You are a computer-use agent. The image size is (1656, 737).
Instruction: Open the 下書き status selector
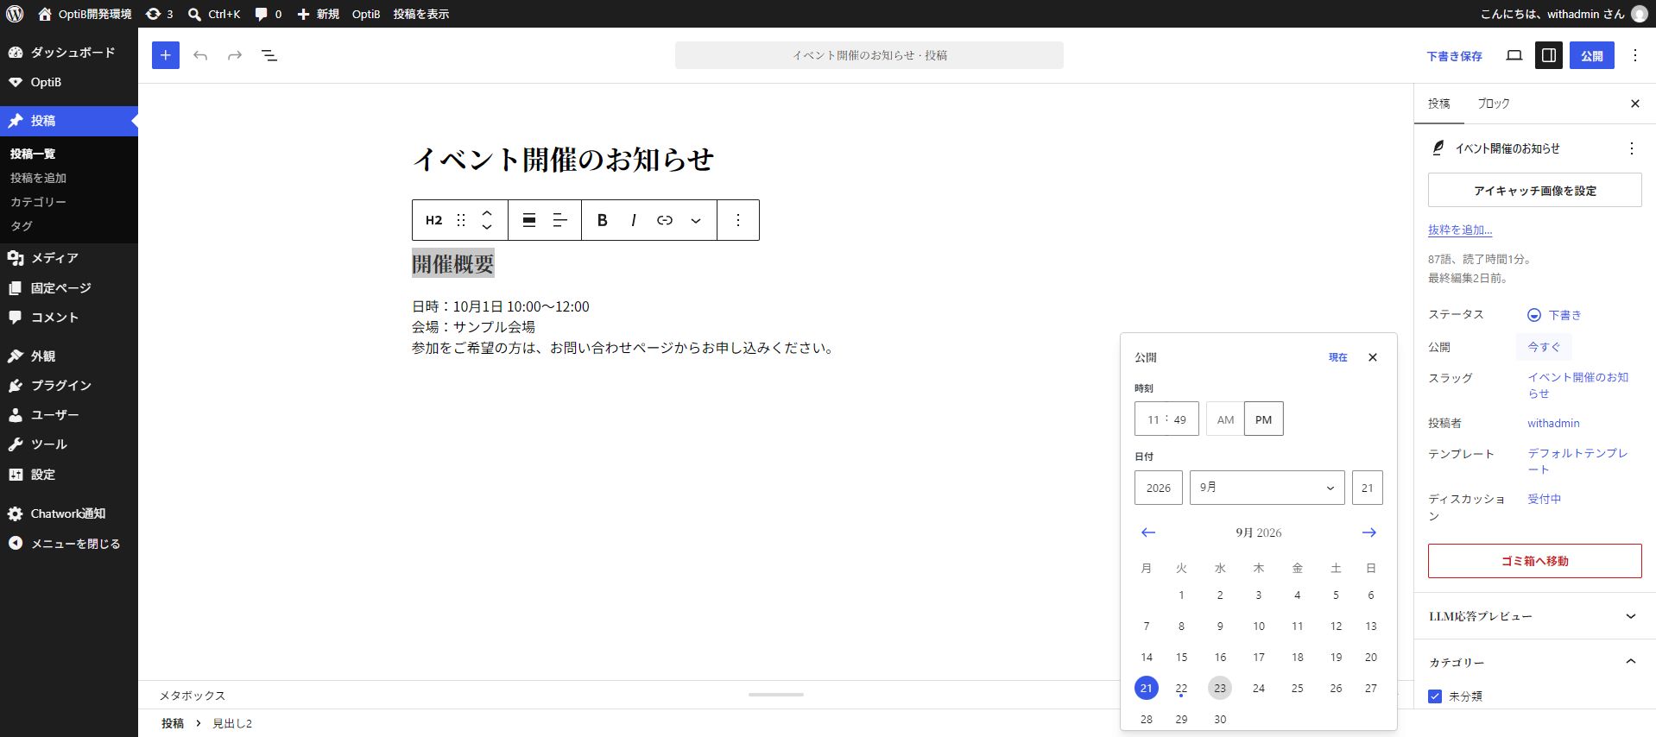pos(1554,315)
